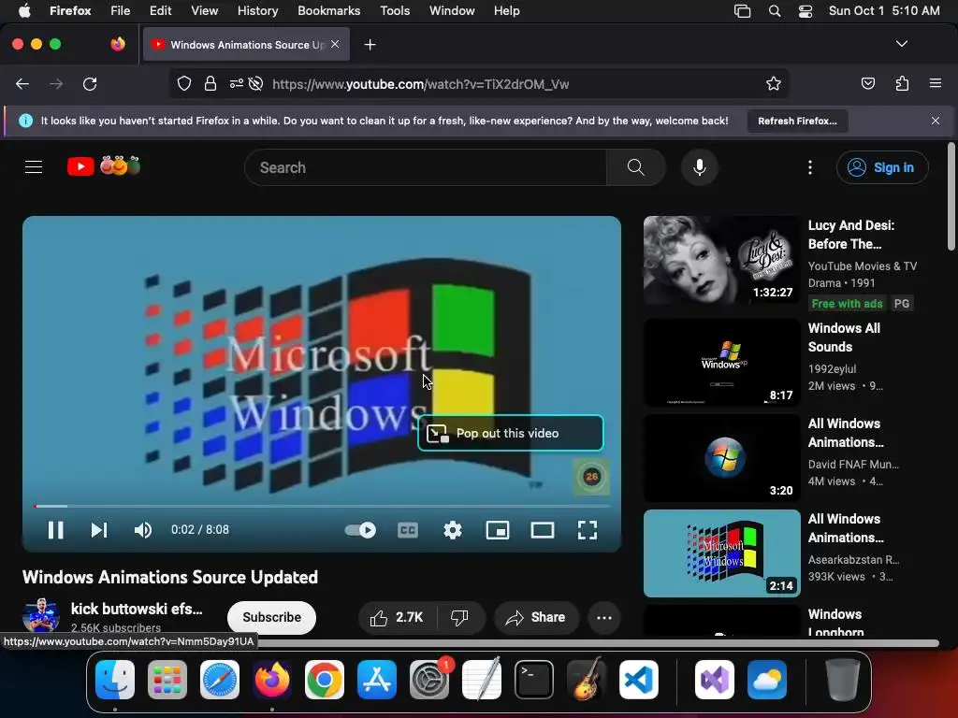Reload the current page

(x=90, y=83)
